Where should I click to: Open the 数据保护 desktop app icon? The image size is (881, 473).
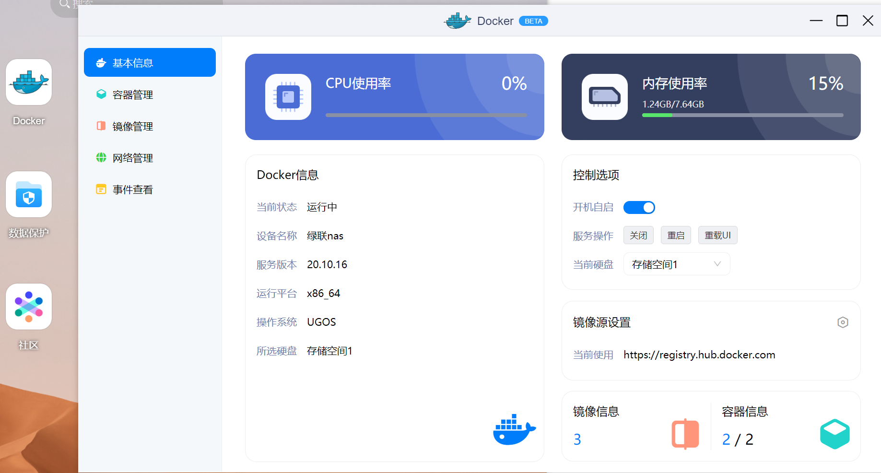pos(29,194)
